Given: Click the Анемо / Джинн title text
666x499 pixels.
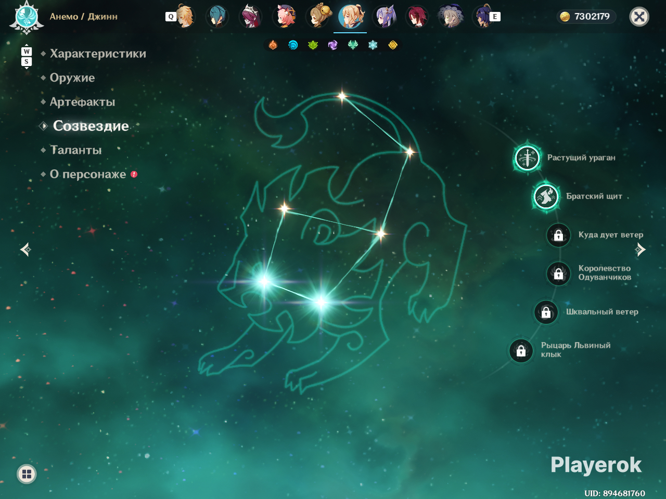Looking at the screenshot, I should point(83,17).
